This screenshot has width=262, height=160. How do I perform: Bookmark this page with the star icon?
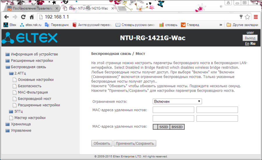coord(247,17)
